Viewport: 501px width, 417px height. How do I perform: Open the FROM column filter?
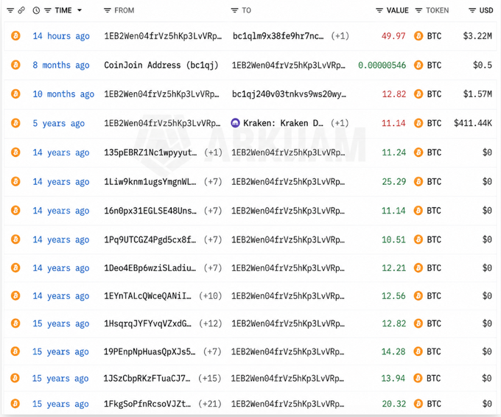coord(108,10)
